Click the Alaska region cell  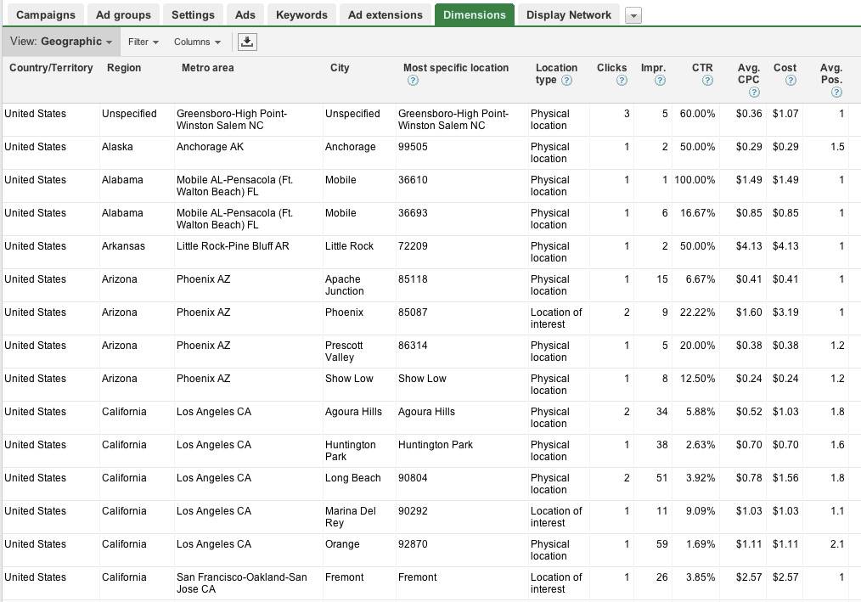pos(117,147)
